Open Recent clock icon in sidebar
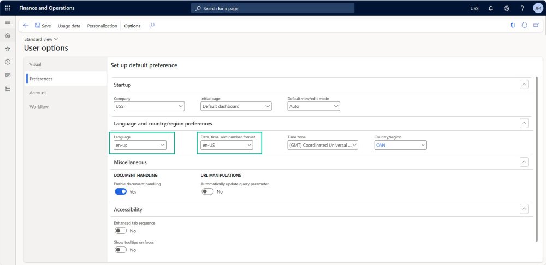Image resolution: width=546 pixels, height=265 pixels. (x=8, y=62)
